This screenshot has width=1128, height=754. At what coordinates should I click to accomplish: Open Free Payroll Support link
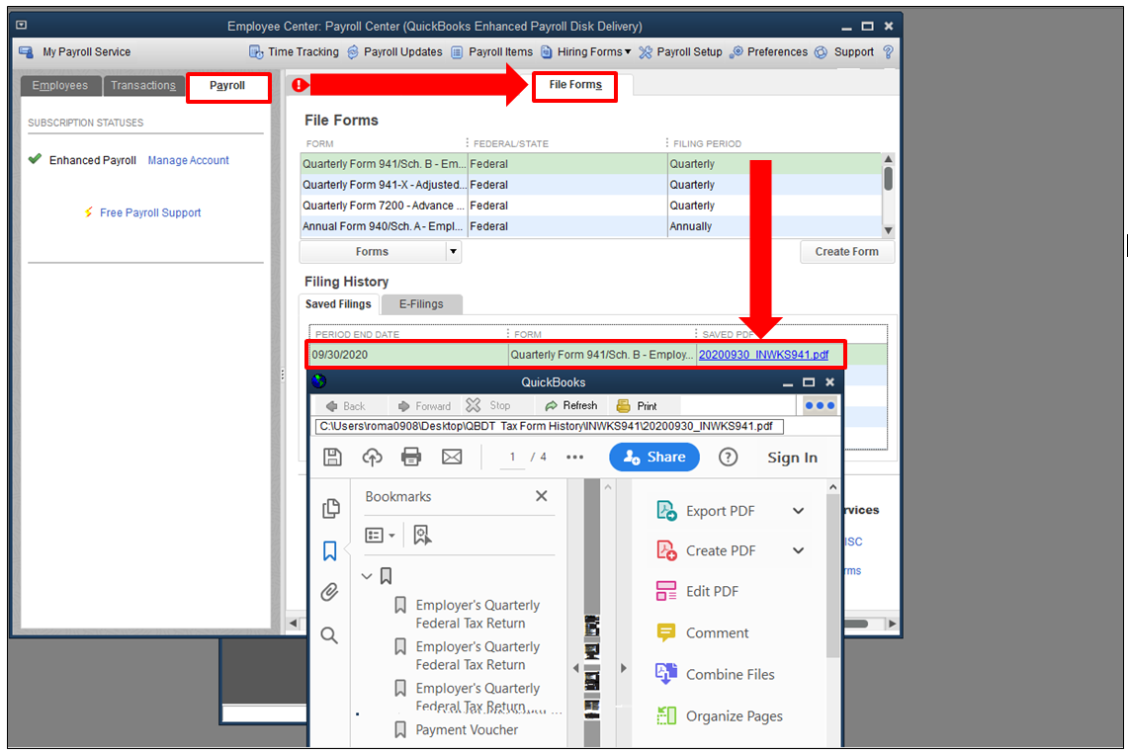tap(150, 212)
